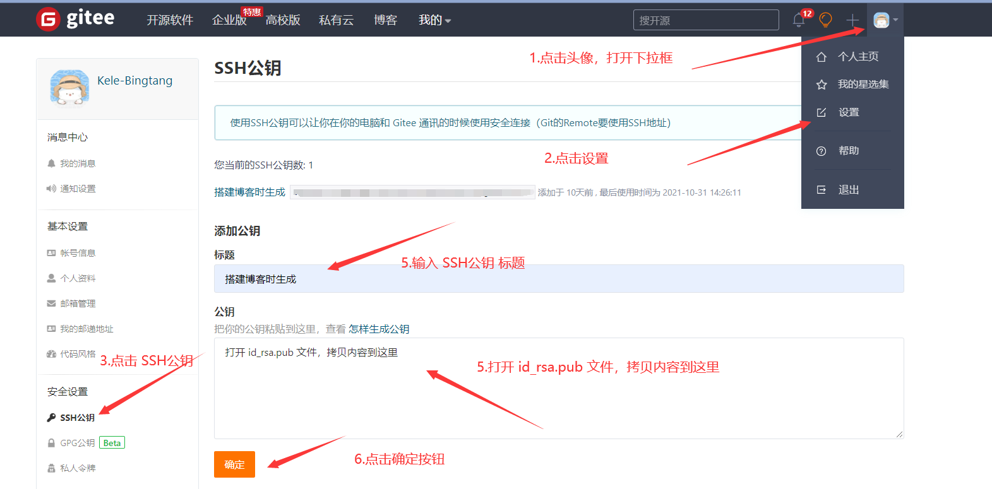Click the 标题 input field
Viewport: 992px width, 489px height.
click(x=558, y=279)
